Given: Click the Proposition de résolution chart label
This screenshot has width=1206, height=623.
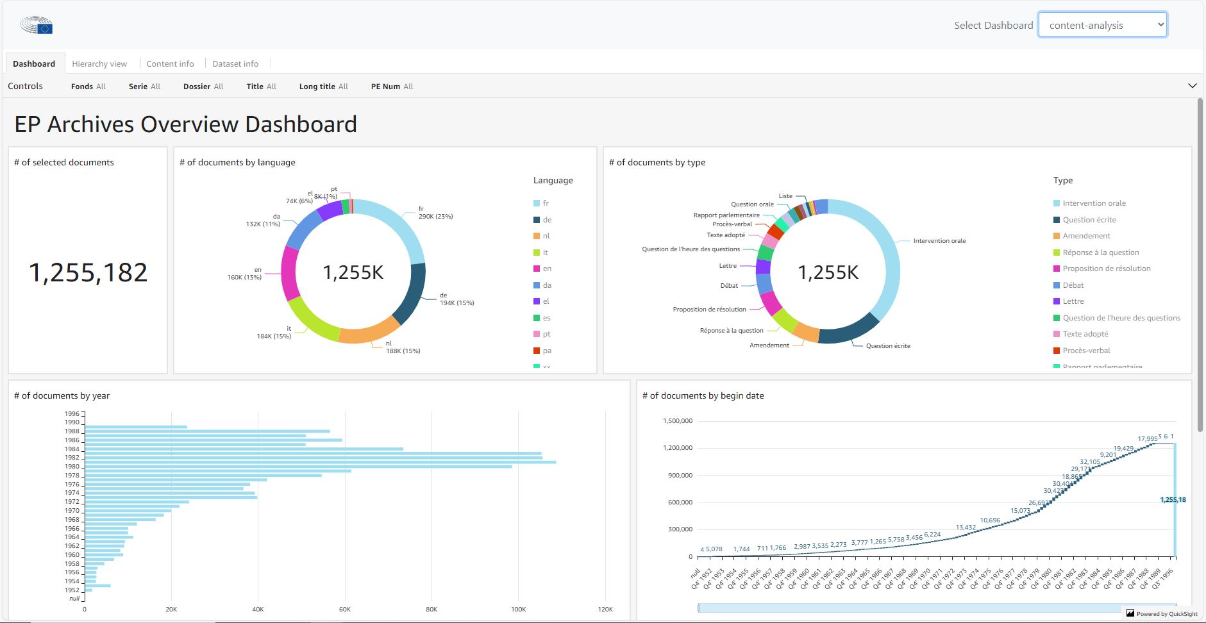Looking at the screenshot, I should click(x=709, y=310).
